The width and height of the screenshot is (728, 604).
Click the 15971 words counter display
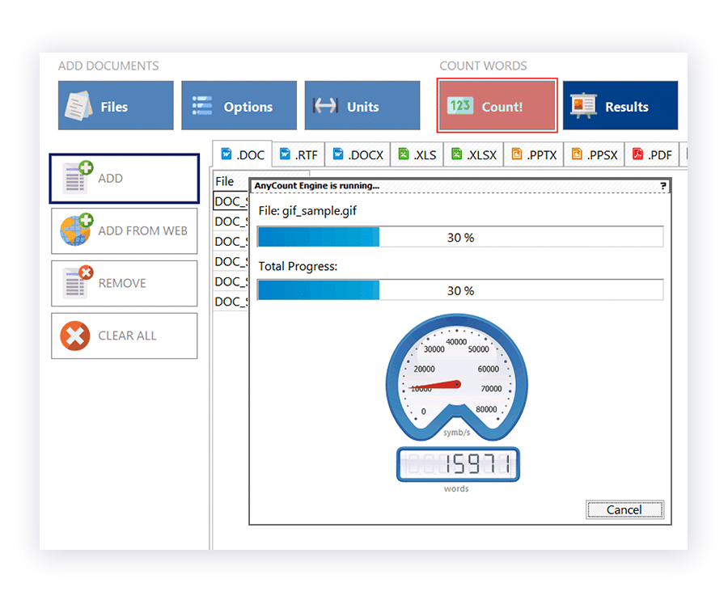[x=458, y=464]
